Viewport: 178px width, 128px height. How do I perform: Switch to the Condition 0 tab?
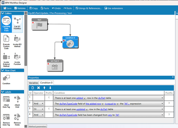pyautogui.click(x=46, y=83)
